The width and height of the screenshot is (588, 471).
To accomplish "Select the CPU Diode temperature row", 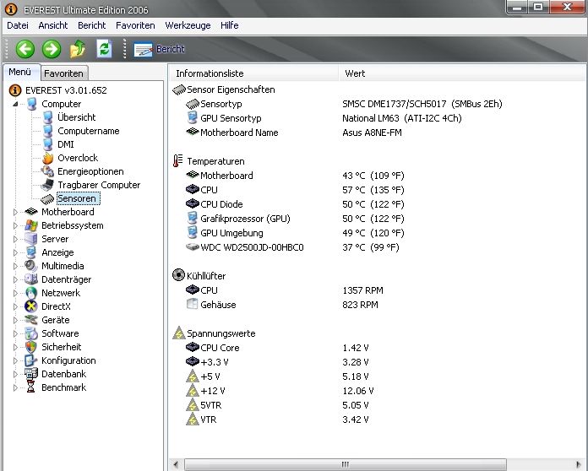I will [295, 204].
